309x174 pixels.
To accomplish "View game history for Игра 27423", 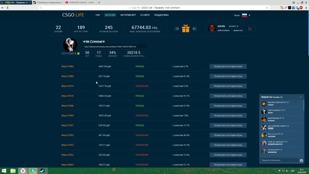I will tap(228, 135).
